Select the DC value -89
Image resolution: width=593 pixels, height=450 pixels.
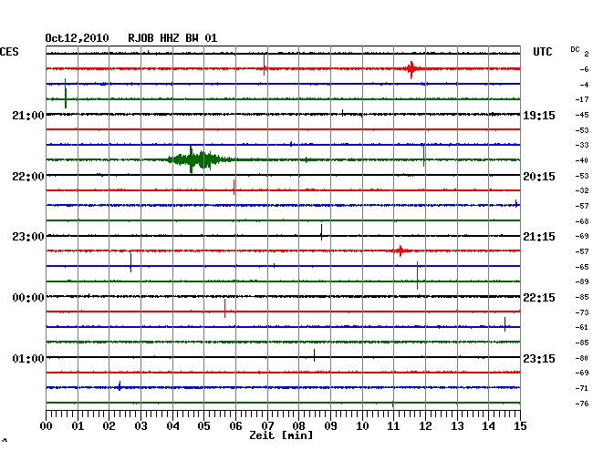pos(582,281)
